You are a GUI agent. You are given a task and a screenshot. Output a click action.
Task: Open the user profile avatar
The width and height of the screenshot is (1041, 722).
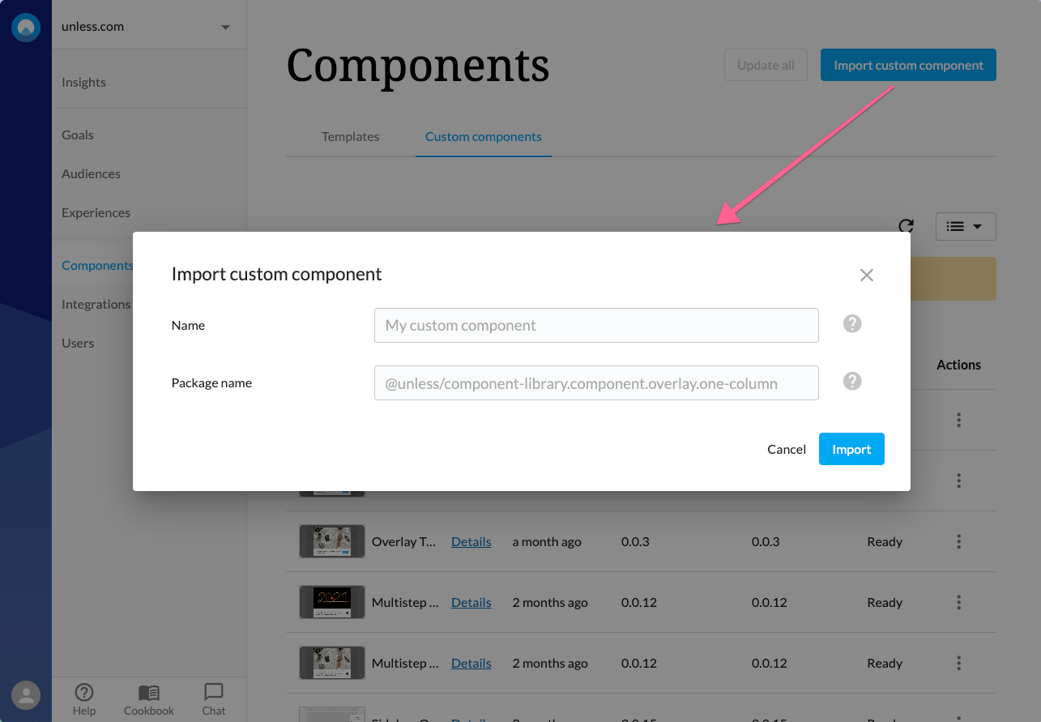(x=26, y=694)
